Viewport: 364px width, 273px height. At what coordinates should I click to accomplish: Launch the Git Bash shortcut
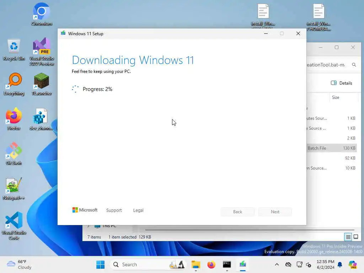click(x=14, y=154)
